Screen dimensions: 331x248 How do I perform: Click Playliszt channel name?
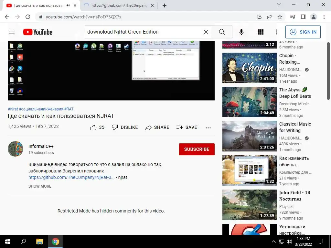286,207
